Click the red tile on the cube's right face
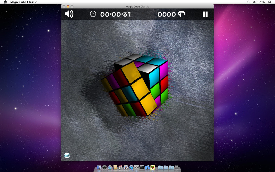The image size is (275, 172). point(164,84)
